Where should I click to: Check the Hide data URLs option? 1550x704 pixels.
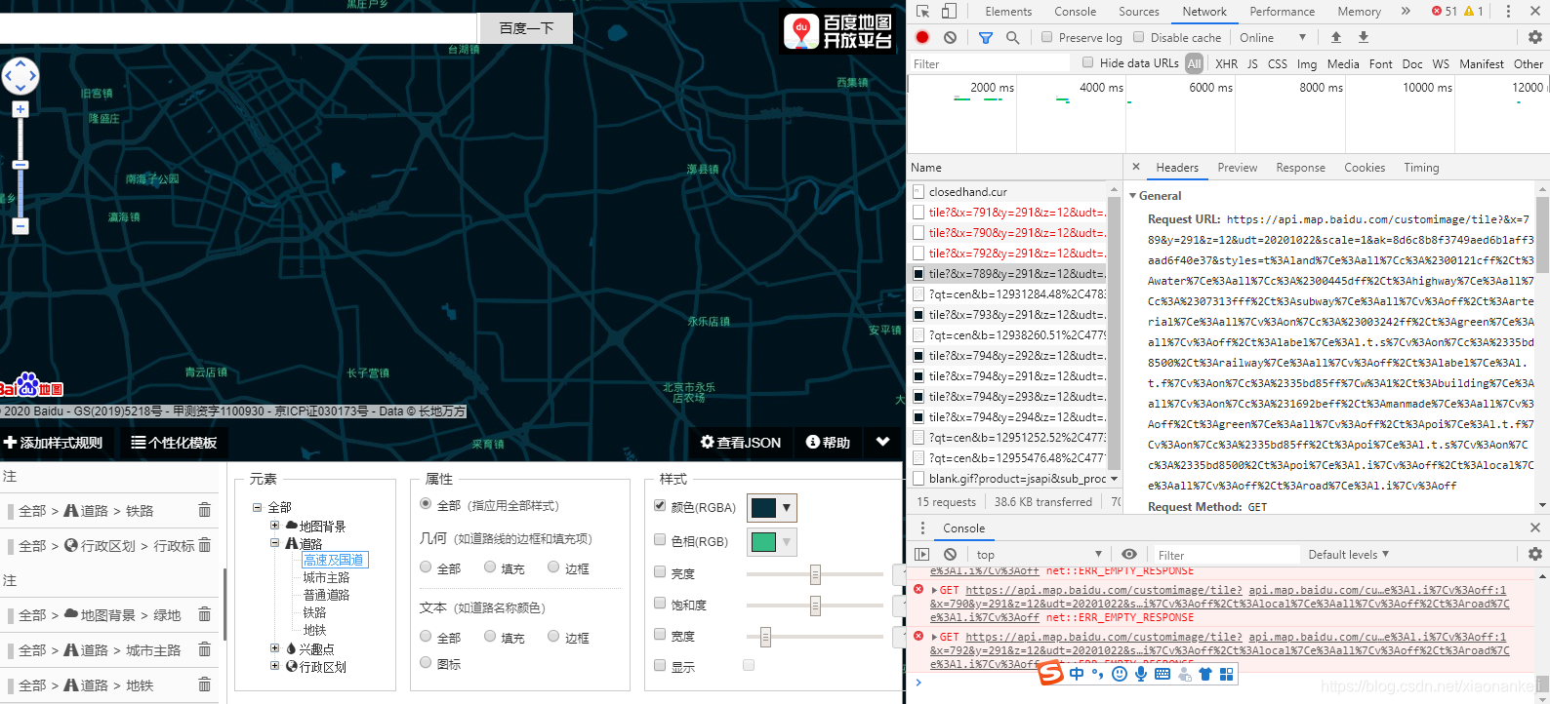coord(1087,62)
